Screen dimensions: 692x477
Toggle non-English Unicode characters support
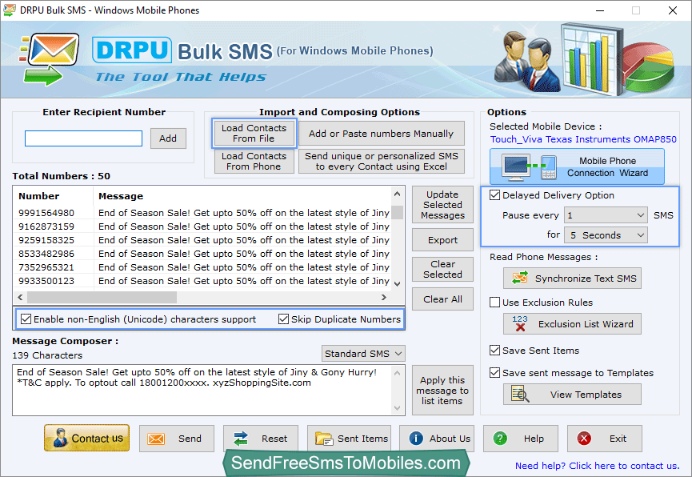pyautogui.click(x=26, y=319)
